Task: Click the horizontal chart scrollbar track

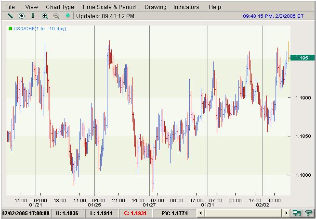Action: click(x=243, y=213)
